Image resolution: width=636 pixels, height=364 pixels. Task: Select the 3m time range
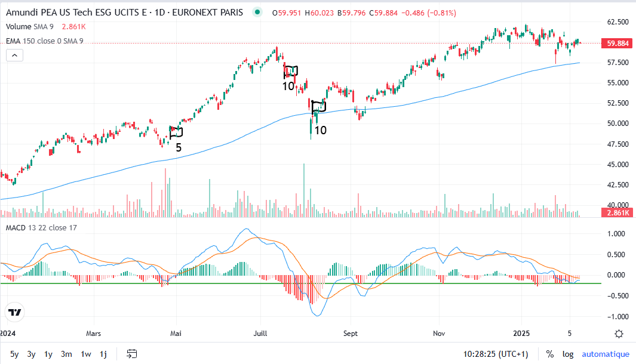pos(66,354)
